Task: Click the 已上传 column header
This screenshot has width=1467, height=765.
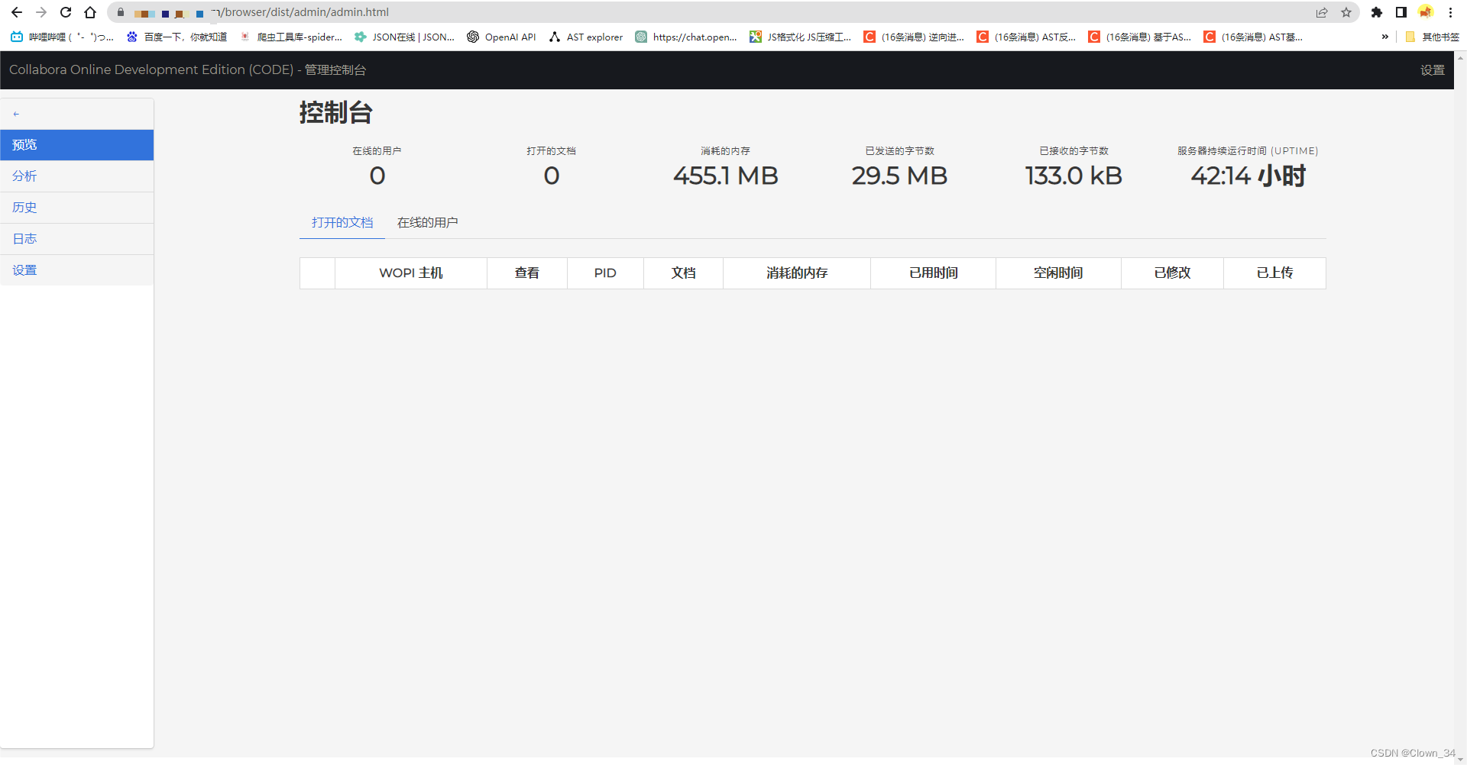Action: tap(1274, 273)
